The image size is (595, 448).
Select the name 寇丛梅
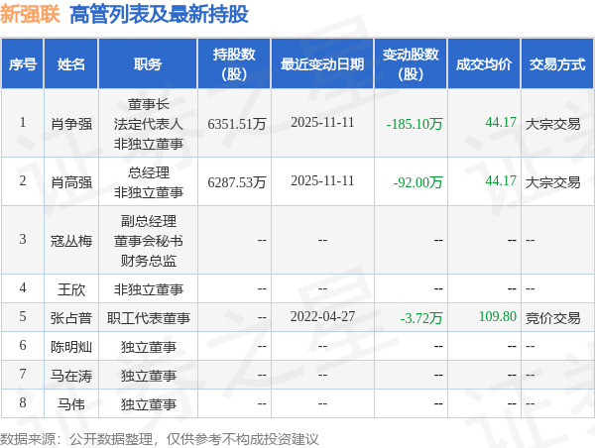pos(71,241)
